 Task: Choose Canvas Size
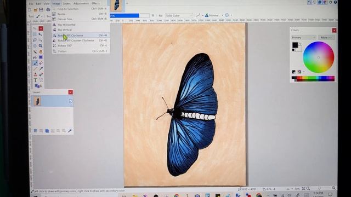81,19
